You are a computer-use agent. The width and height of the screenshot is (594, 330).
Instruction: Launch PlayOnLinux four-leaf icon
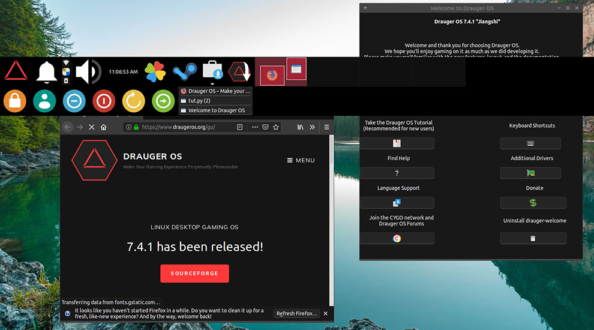155,71
